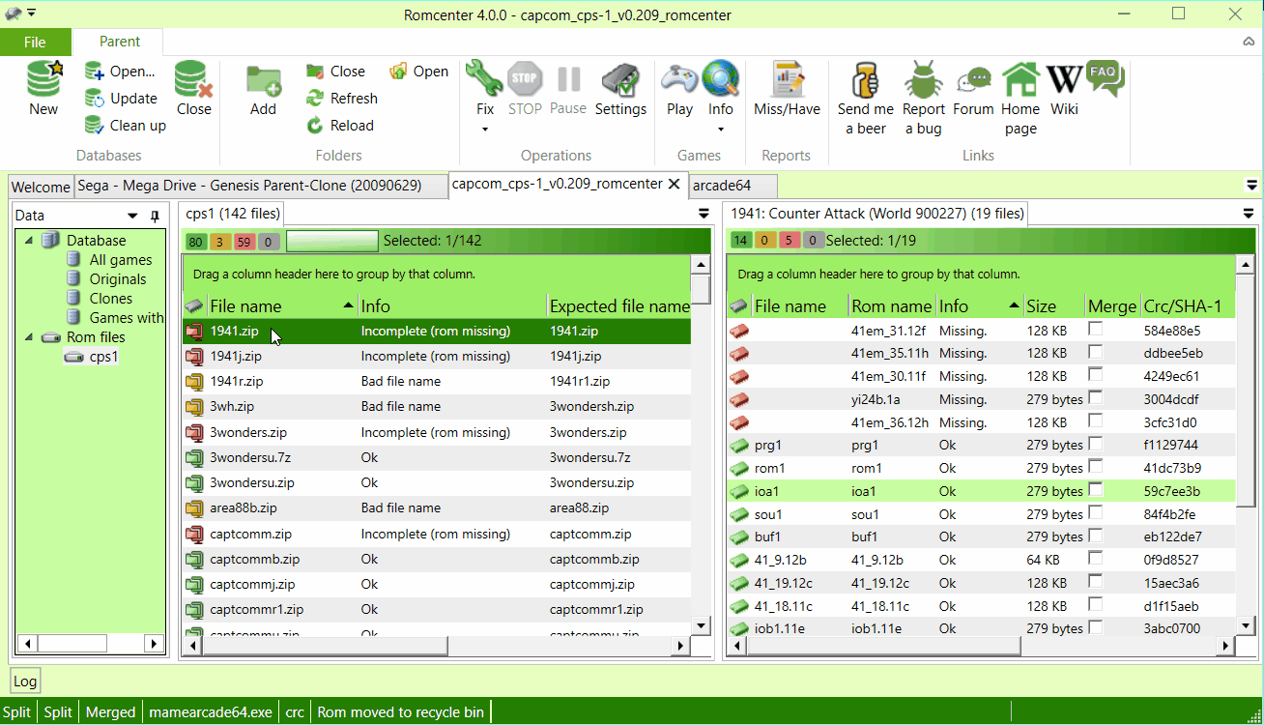Click the cps1 list vertical scrollbar thumb
1264x725 pixels.
tap(702, 290)
